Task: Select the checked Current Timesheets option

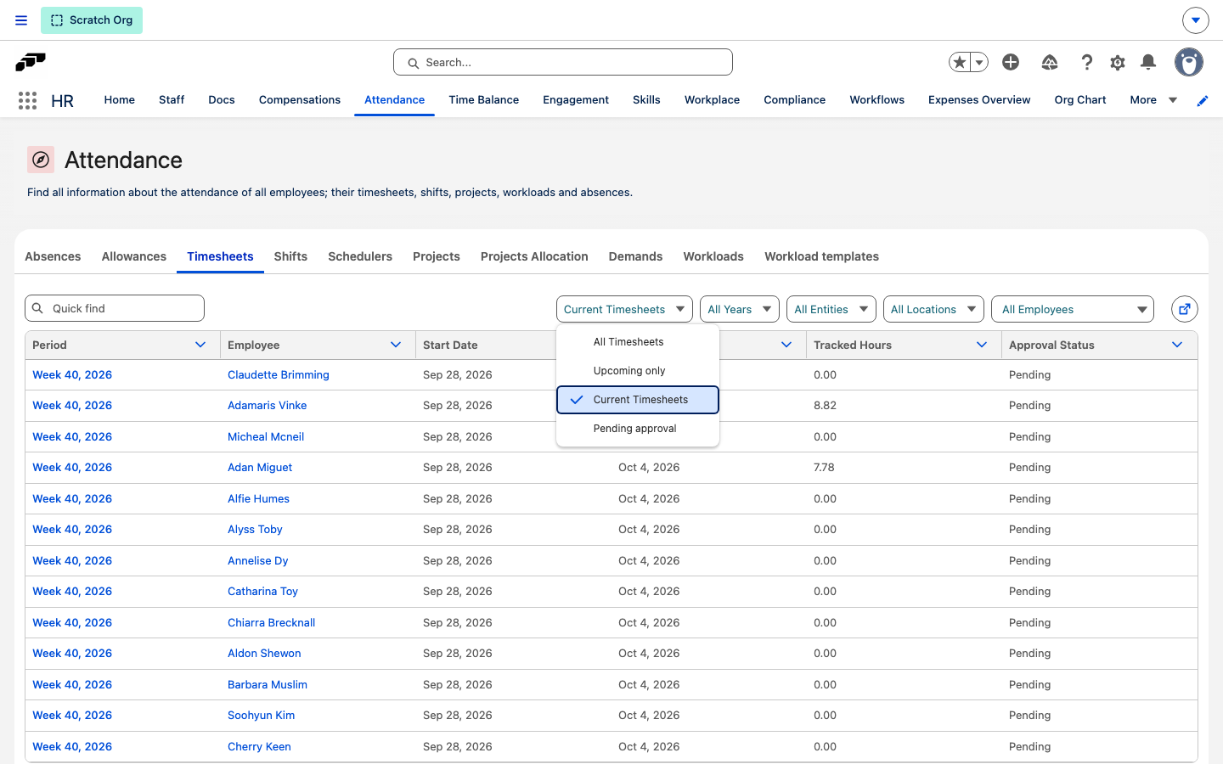Action: [638, 400]
